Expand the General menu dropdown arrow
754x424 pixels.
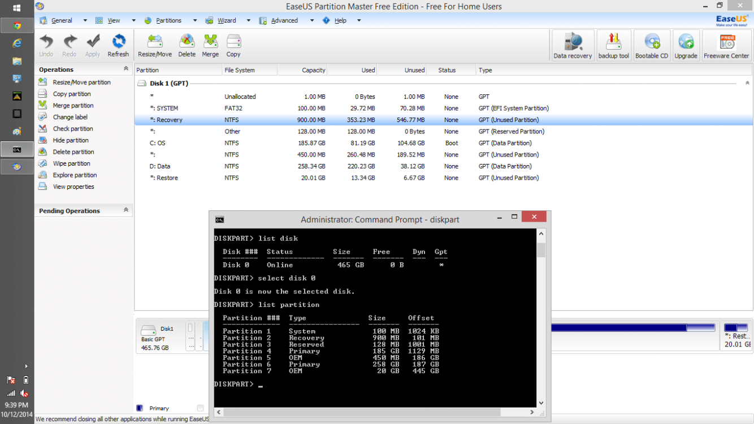pyautogui.click(x=85, y=20)
